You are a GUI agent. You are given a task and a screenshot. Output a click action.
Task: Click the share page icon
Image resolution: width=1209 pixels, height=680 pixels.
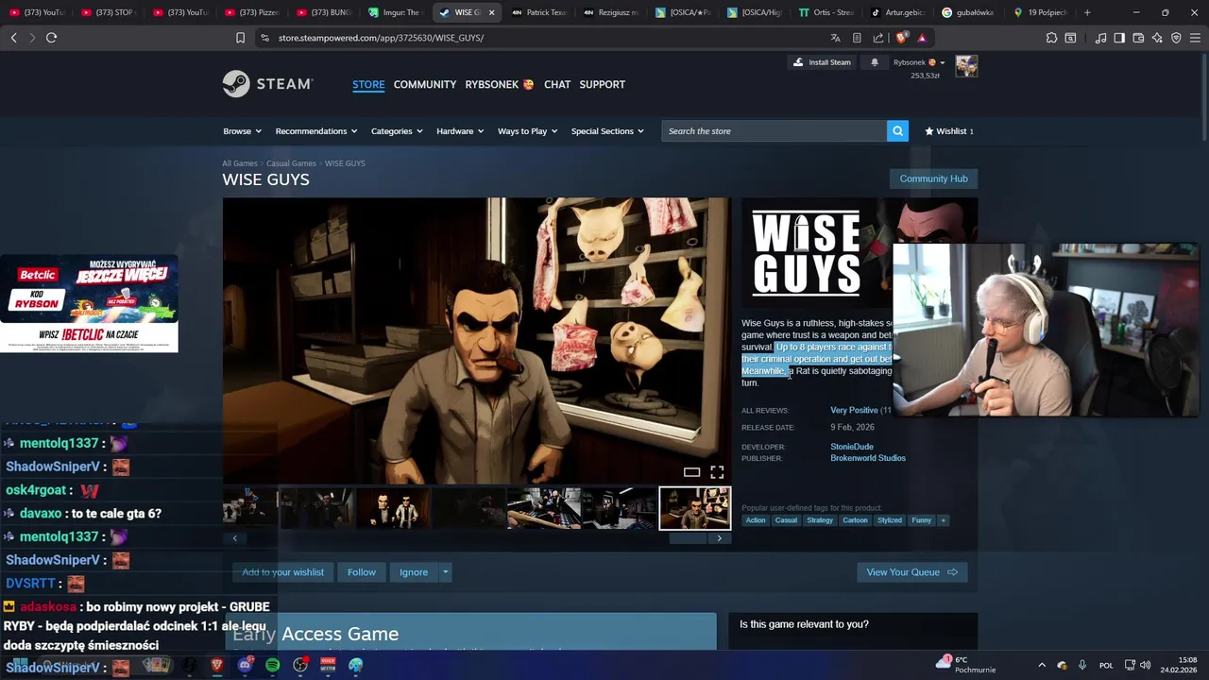pyautogui.click(x=878, y=38)
